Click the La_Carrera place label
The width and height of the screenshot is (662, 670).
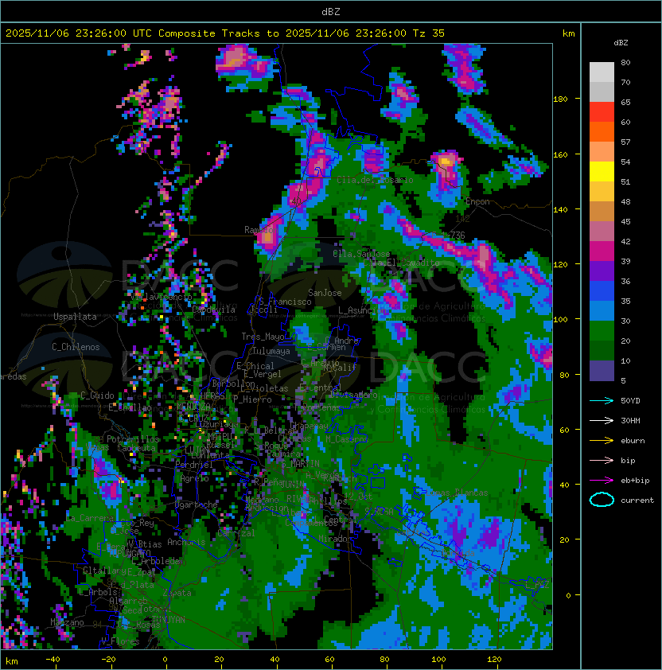point(89,518)
